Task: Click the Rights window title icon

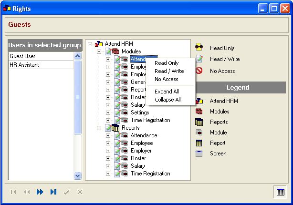Action: (7, 9)
